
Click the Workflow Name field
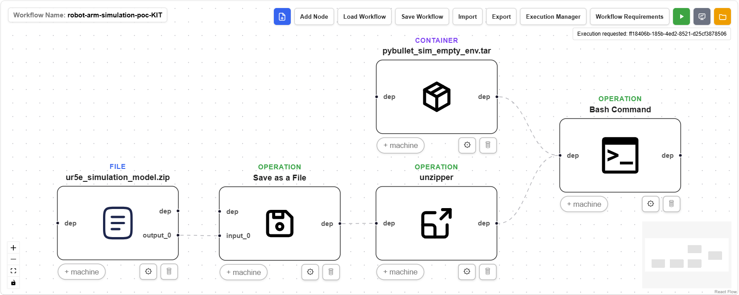(88, 15)
